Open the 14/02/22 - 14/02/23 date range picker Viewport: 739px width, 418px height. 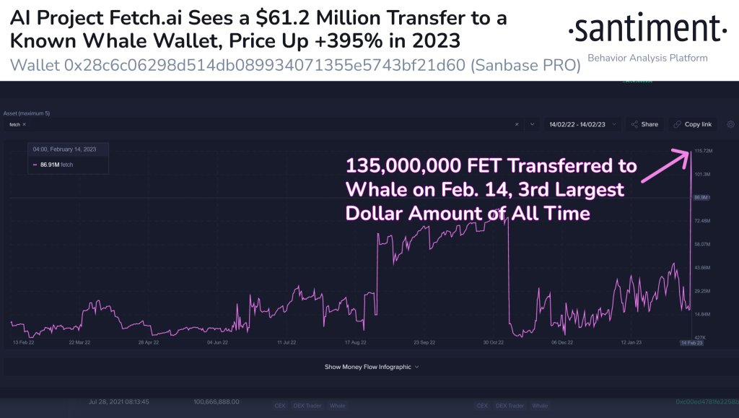point(582,124)
